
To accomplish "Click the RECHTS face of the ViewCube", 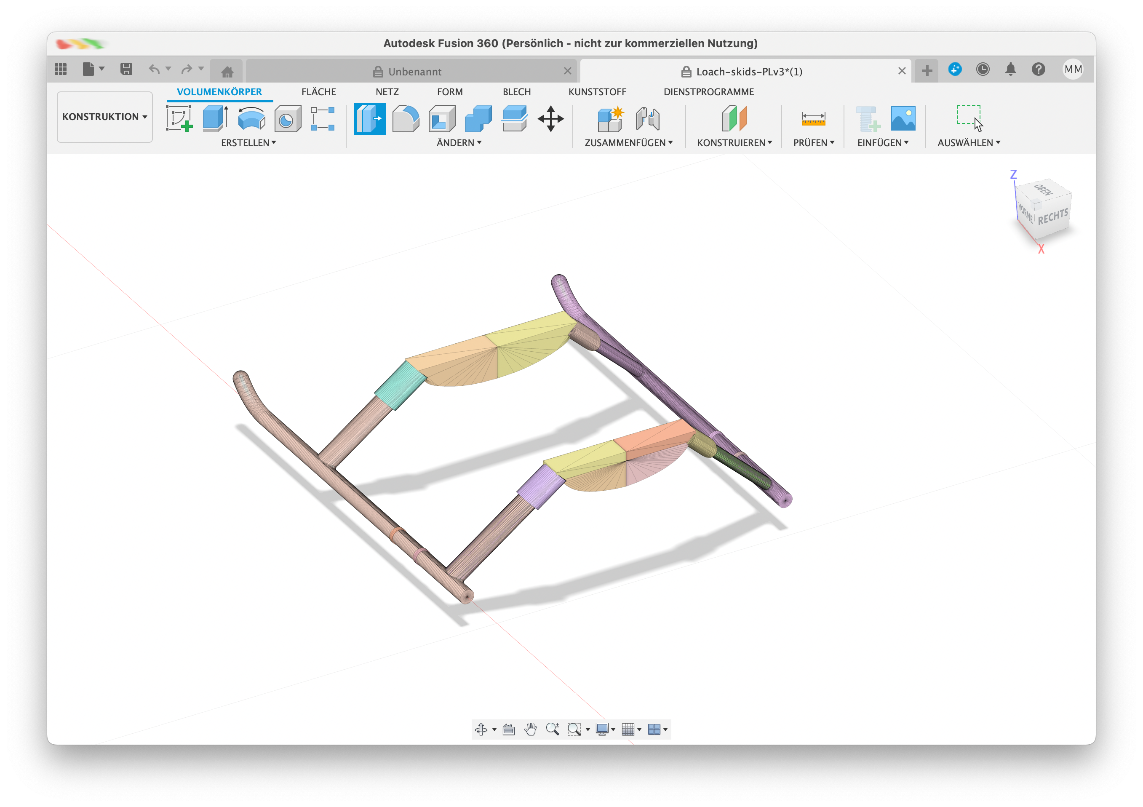I will pyautogui.click(x=1053, y=216).
